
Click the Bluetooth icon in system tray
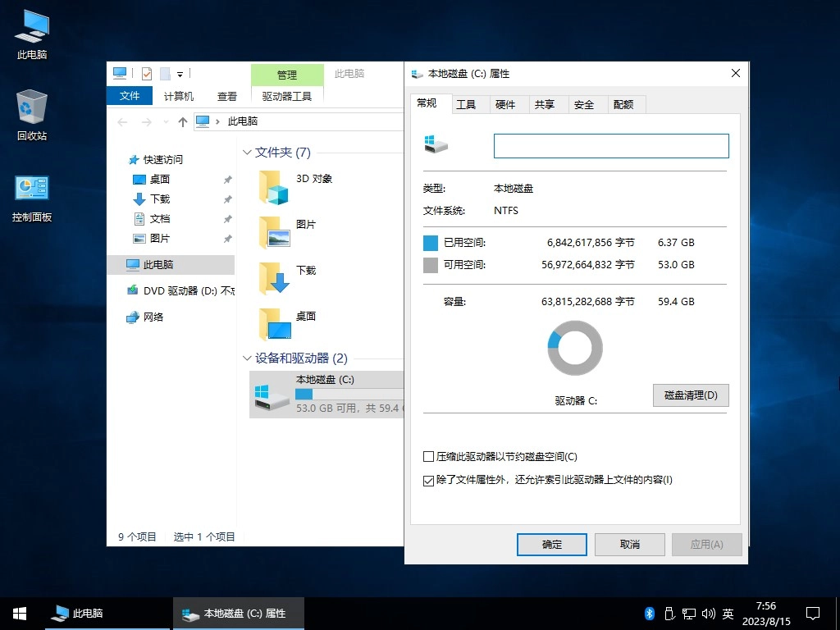click(649, 613)
